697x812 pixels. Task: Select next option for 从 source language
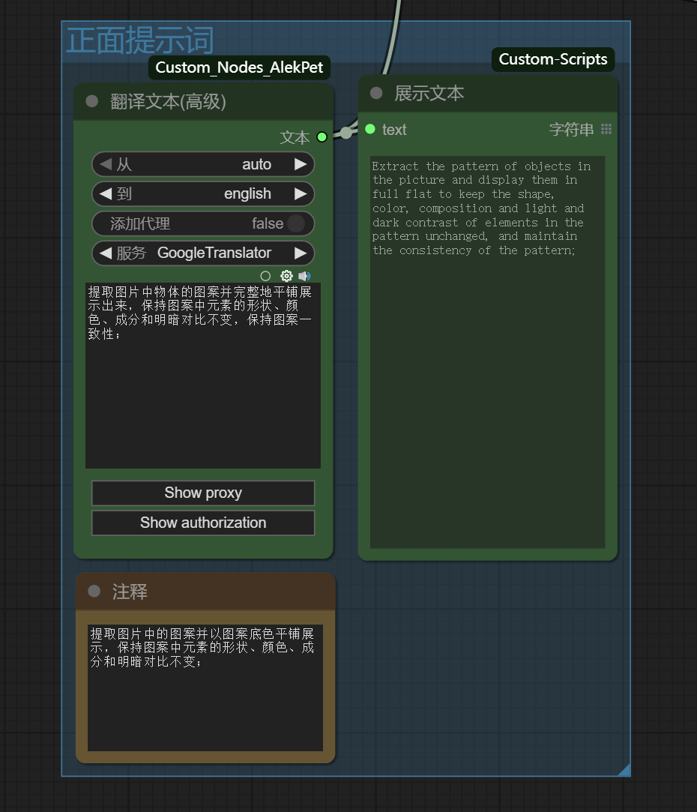click(301, 165)
